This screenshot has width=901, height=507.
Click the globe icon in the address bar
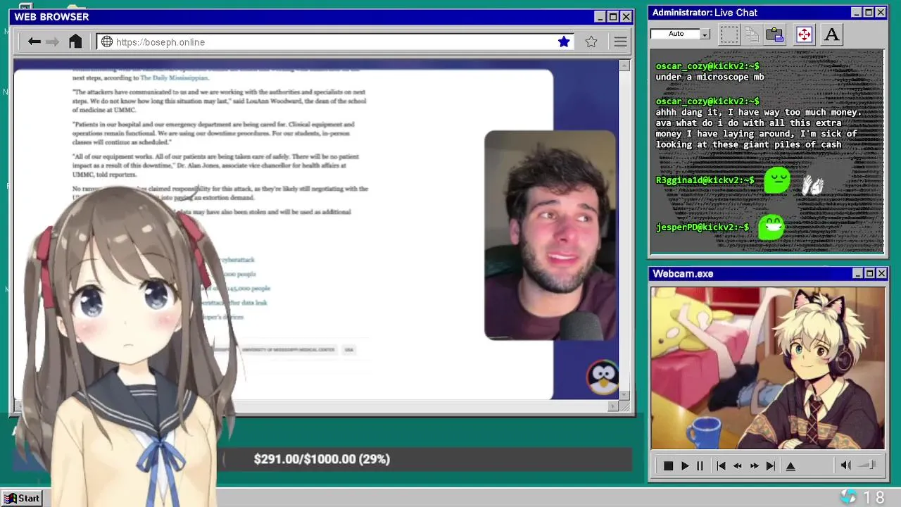107,42
